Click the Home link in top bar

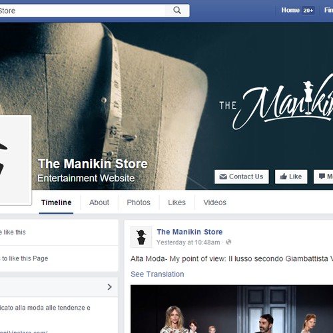tap(290, 10)
